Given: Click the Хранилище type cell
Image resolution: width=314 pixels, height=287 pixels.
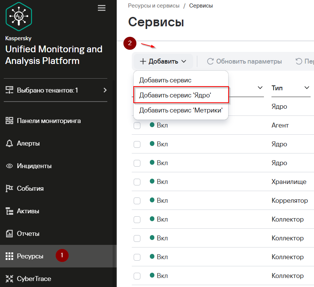Looking at the screenshot, I should 289,182.
